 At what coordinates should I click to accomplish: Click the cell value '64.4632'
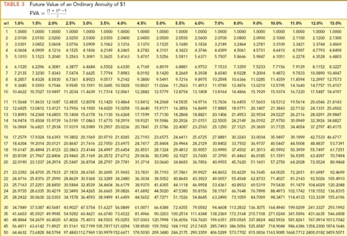point(19,233)
